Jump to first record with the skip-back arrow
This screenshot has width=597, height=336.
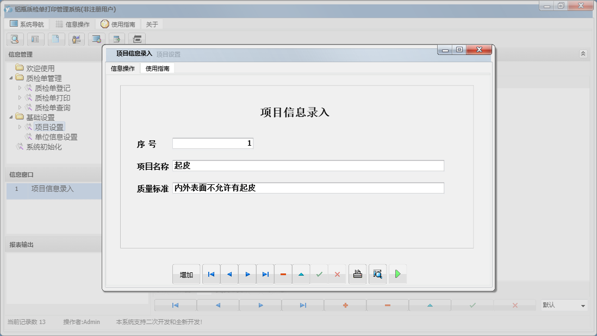[211, 274]
